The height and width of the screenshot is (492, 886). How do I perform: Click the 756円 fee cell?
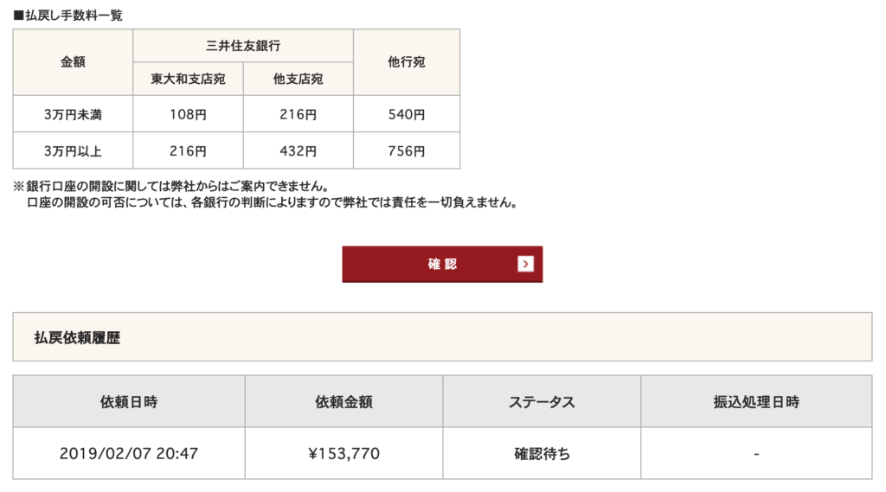407,150
